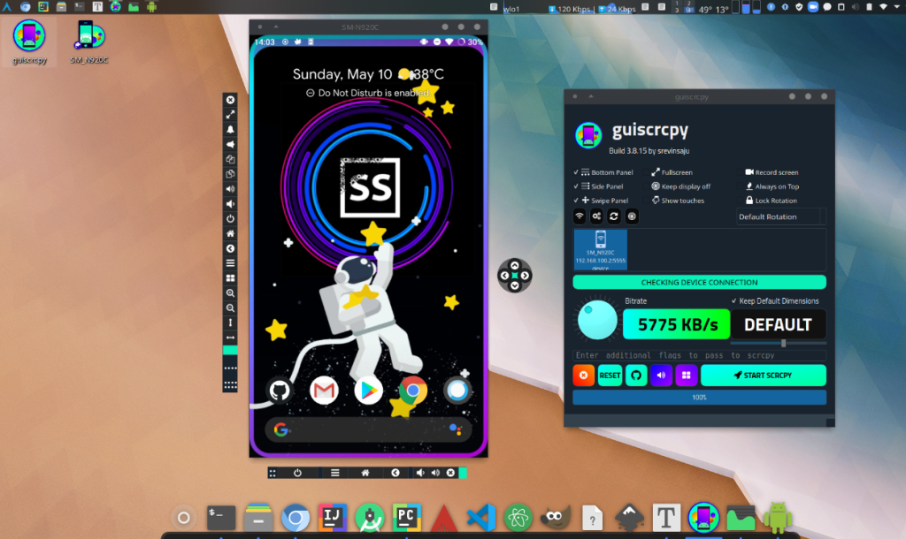Click the swipe-down arrow on the swipe panel
This screenshot has height=539, width=906.
click(x=514, y=285)
